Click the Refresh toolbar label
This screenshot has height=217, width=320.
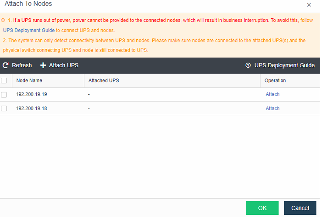[22, 65]
